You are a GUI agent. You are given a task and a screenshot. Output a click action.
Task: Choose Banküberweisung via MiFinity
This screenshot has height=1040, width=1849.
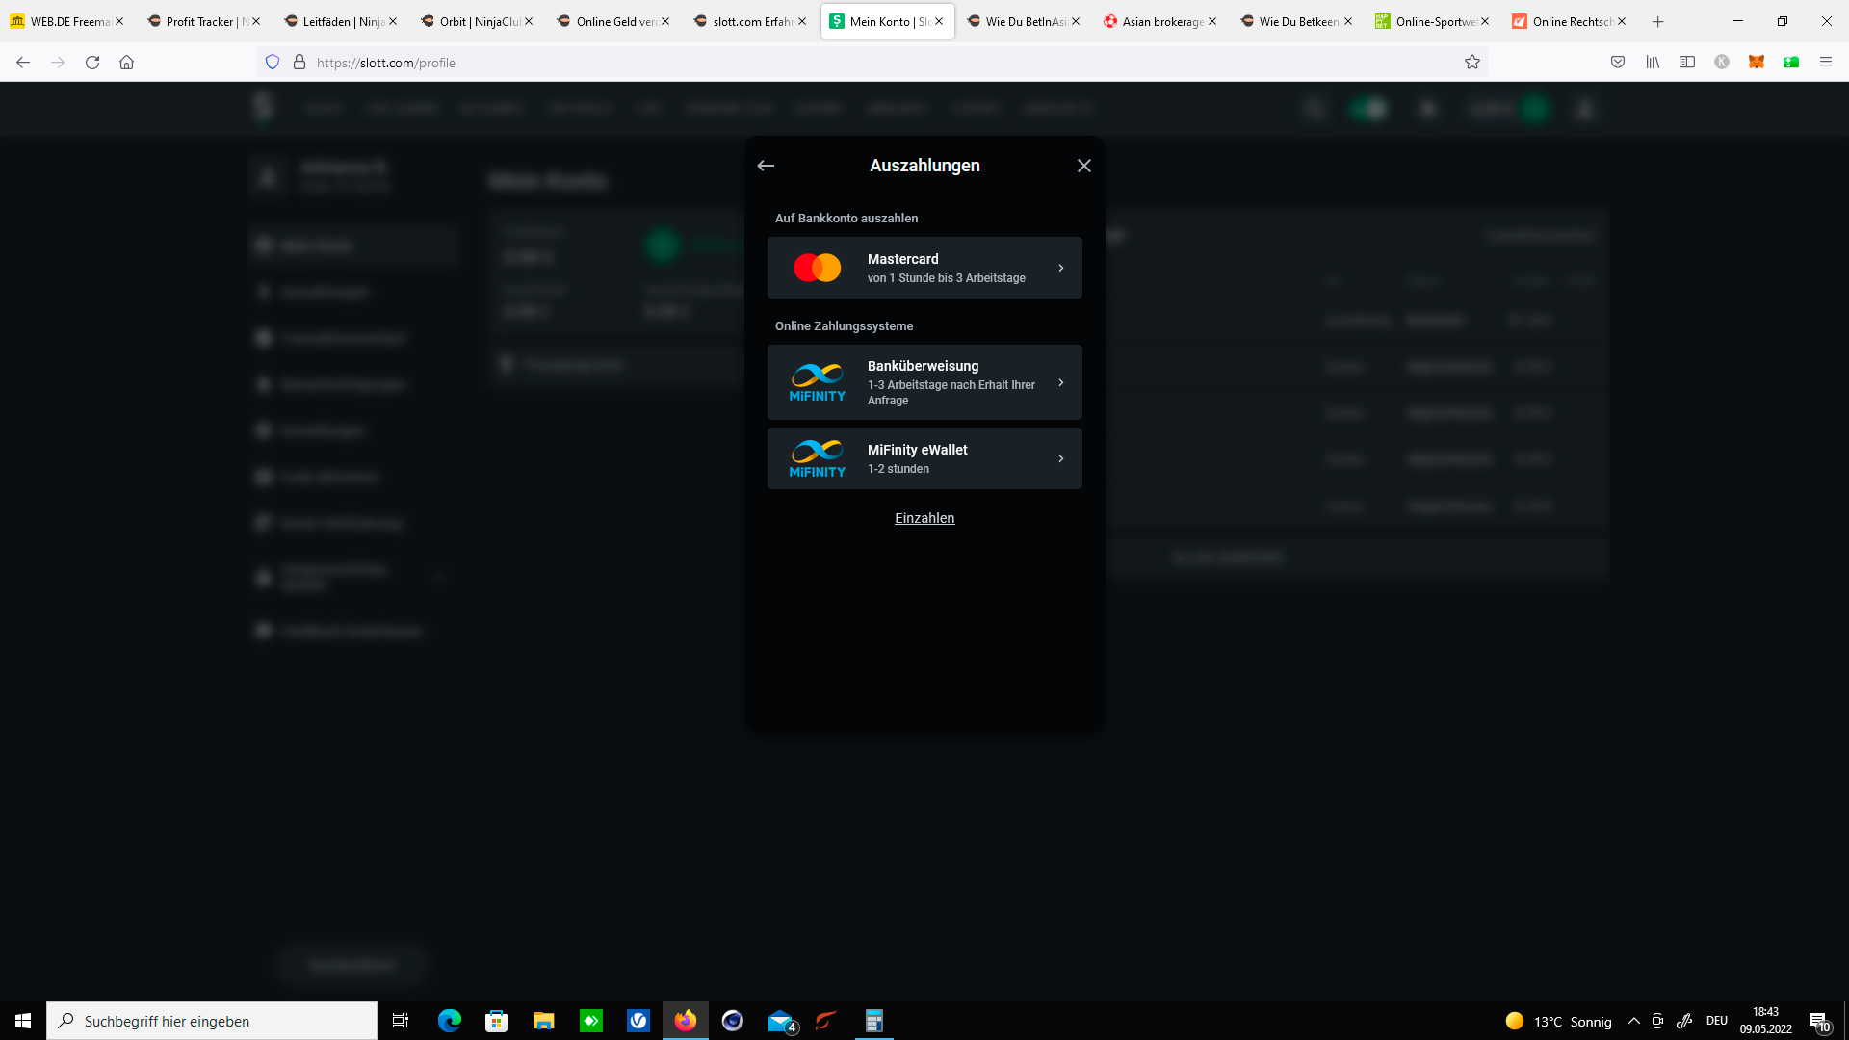(x=924, y=382)
